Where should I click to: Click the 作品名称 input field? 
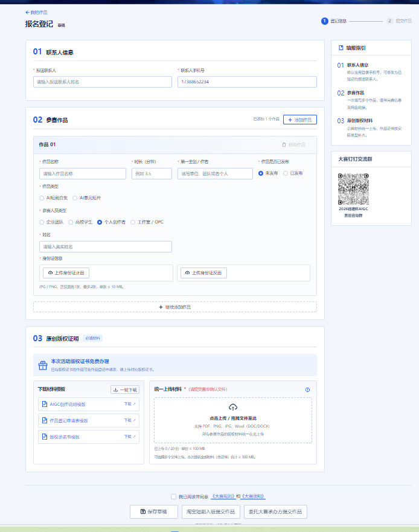83,173
